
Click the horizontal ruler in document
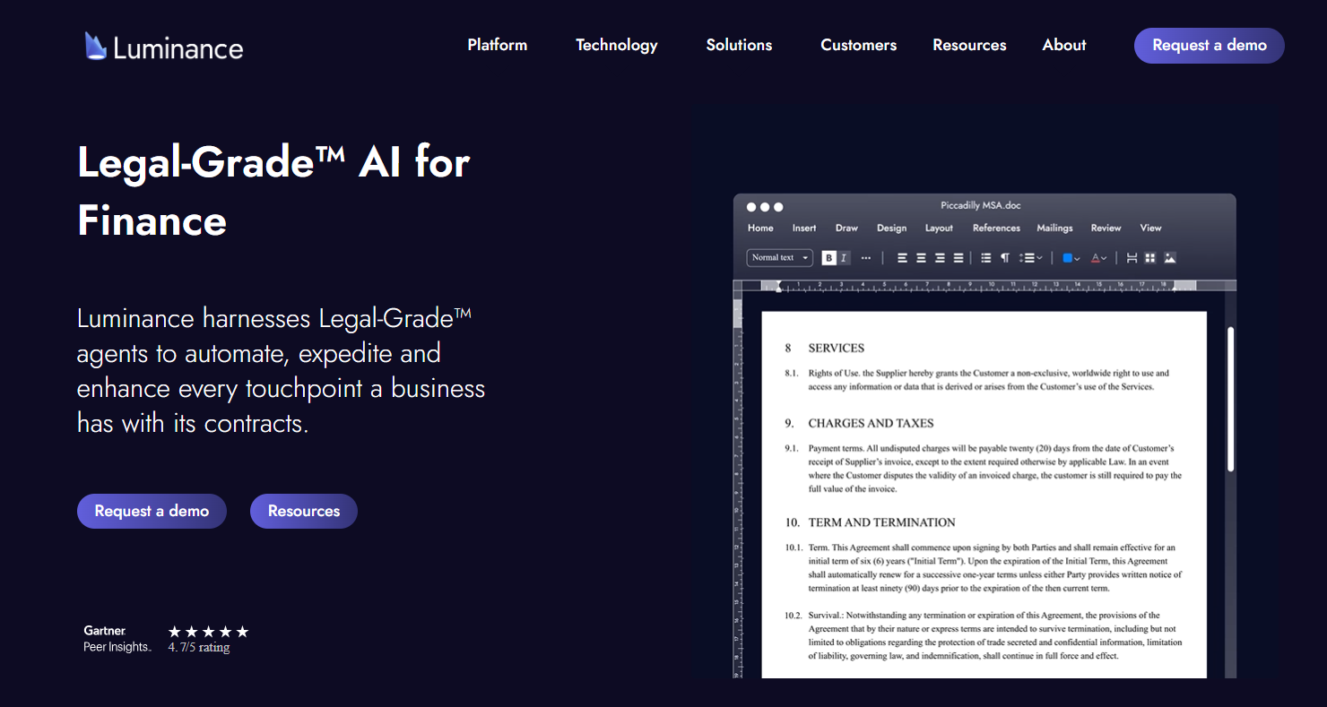pyautogui.click(x=984, y=286)
